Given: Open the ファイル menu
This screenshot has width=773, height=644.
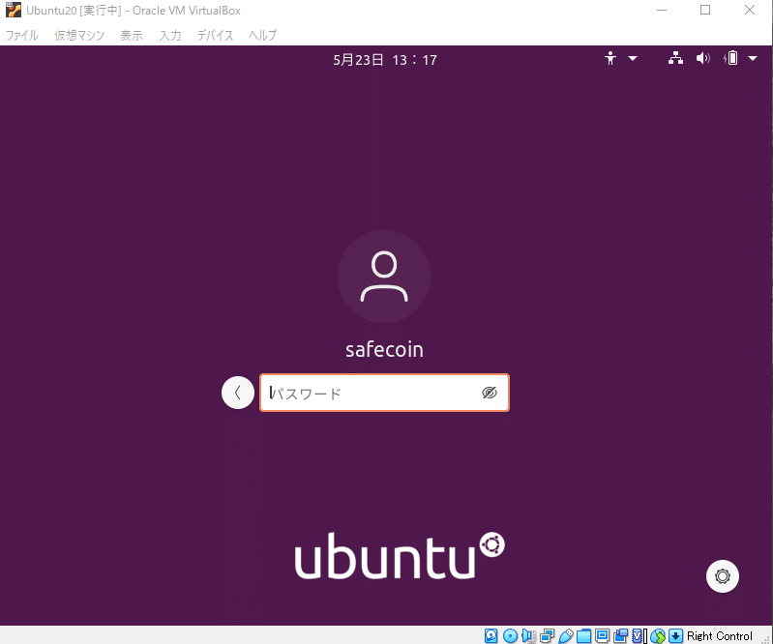Looking at the screenshot, I should tap(21, 36).
